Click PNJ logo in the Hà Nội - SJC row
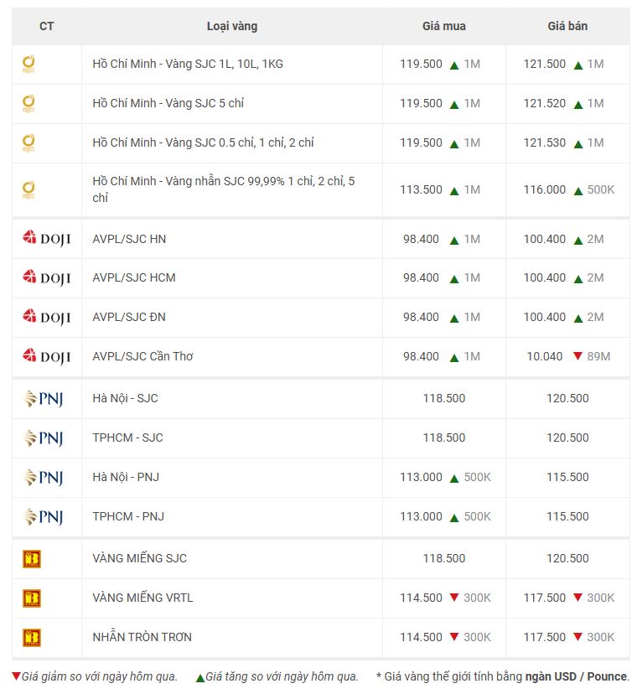637x699 pixels. [x=44, y=399]
